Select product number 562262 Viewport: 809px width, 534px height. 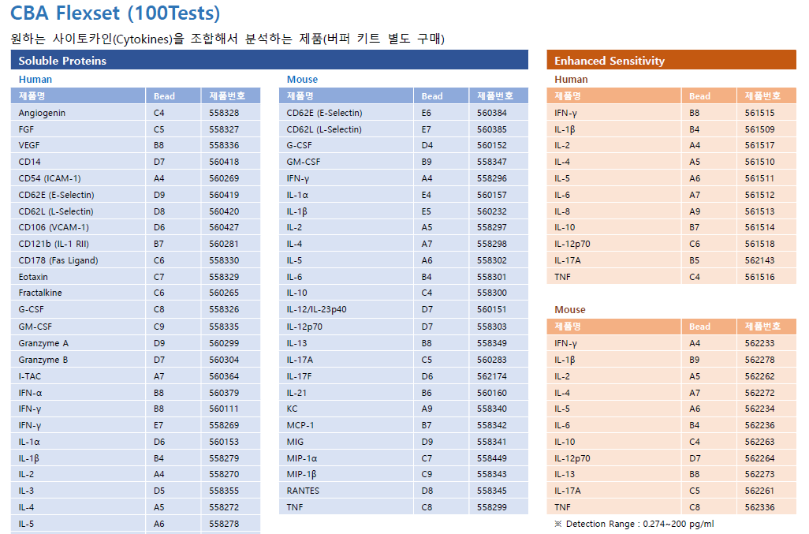(759, 376)
